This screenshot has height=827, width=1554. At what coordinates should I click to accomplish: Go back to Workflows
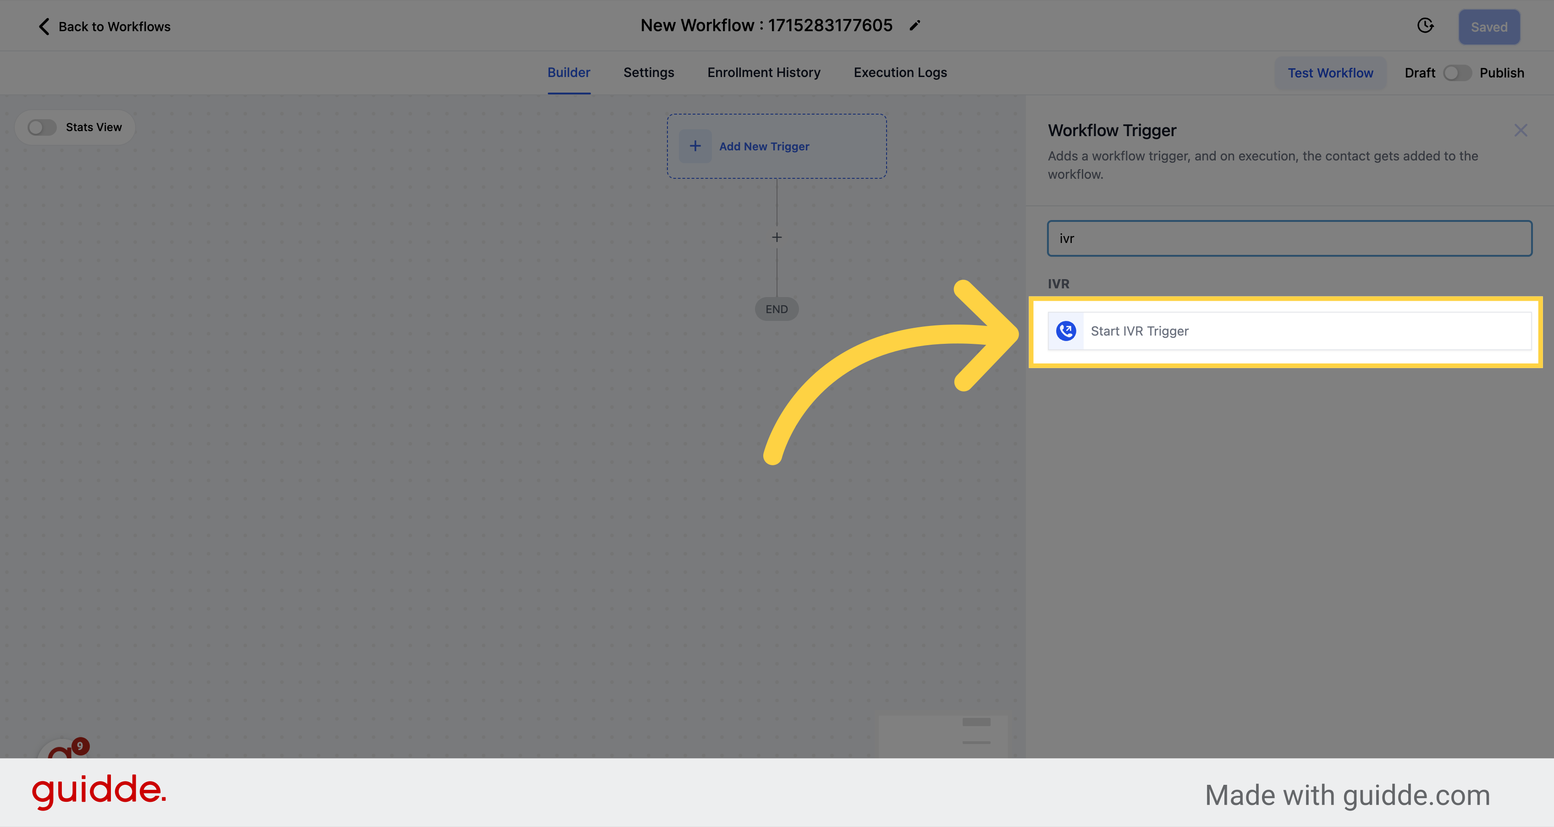[104, 27]
